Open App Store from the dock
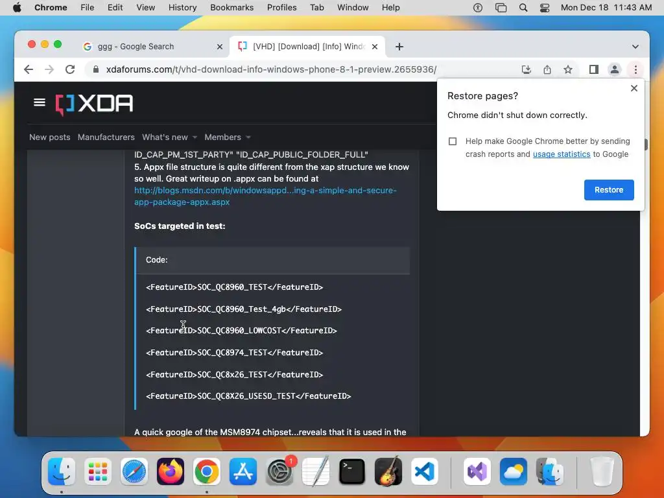This screenshot has width=664, height=498. (x=243, y=471)
